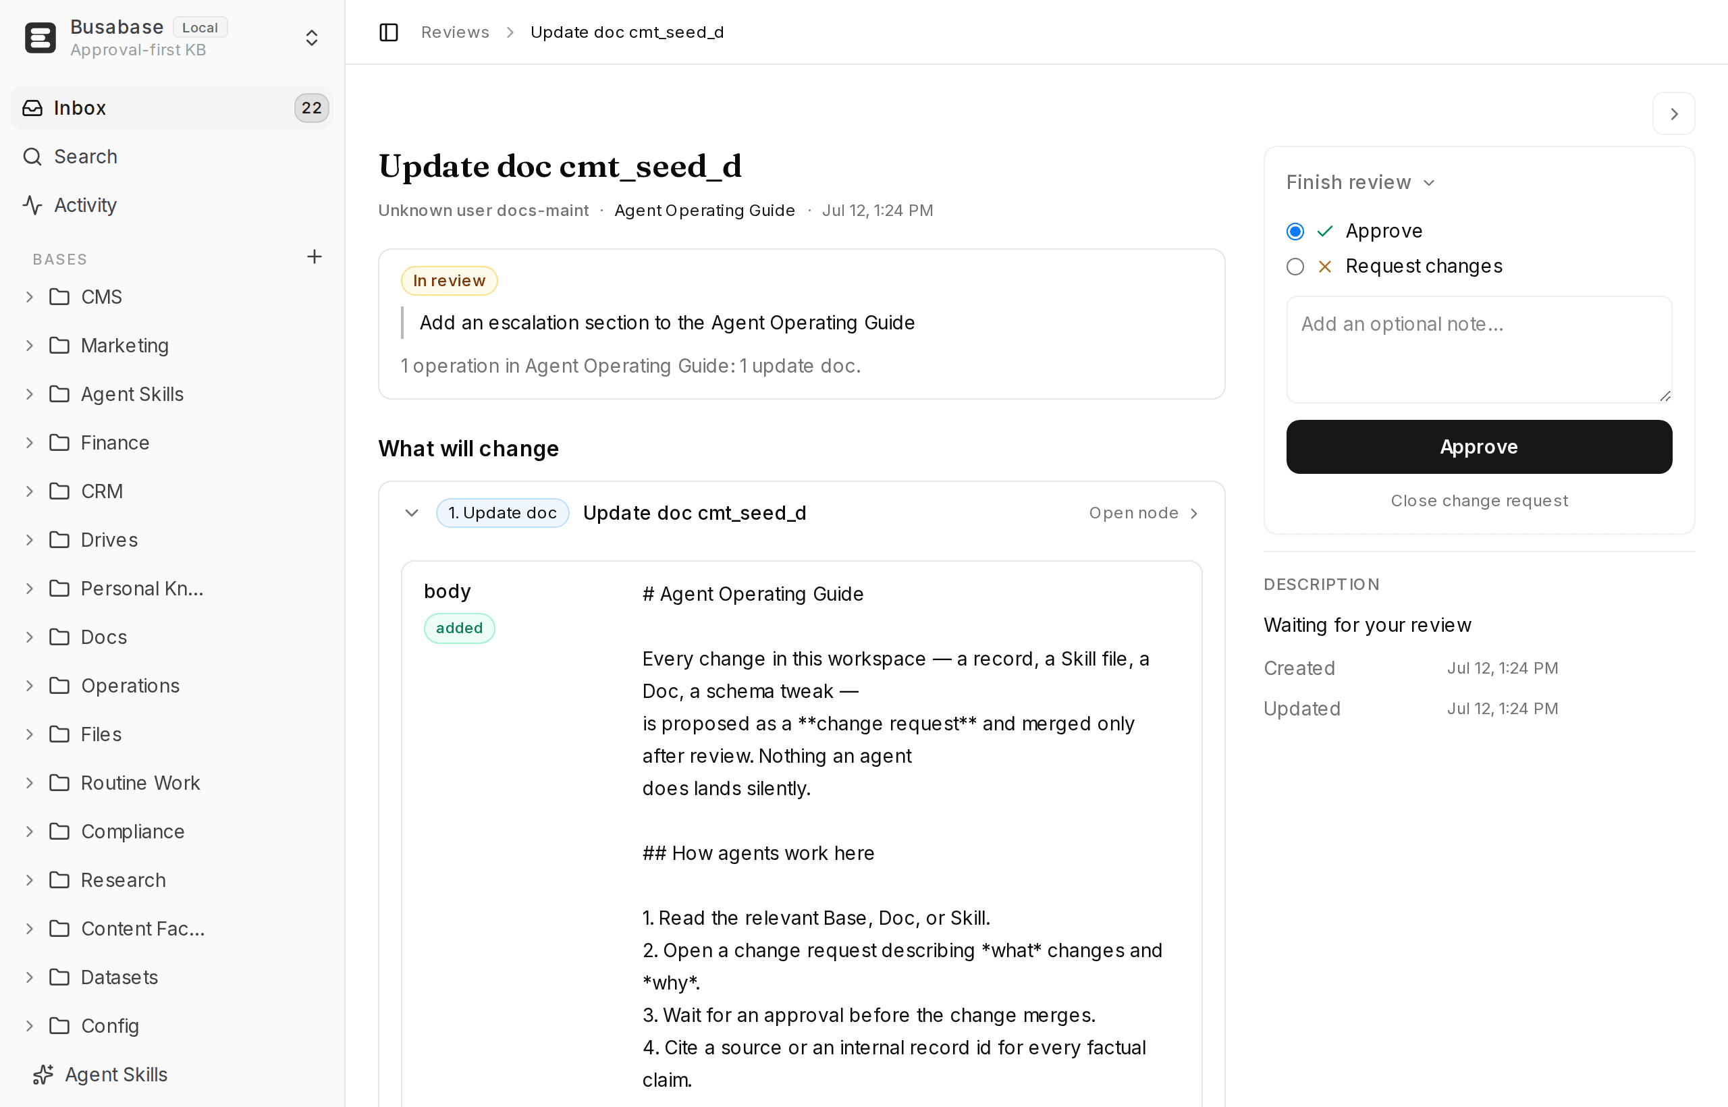Image resolution: width=1728 pixels, height=1107 pixels.
Task: Click the orange Request changes X icon
Action: 1325,267
